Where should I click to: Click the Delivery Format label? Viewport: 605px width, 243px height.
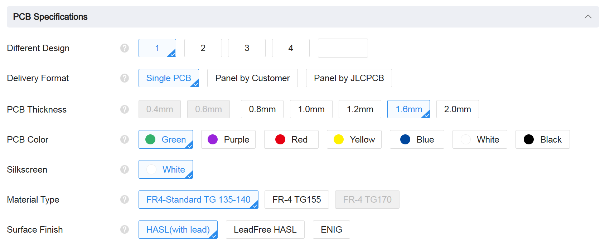[x=38, y=78]
